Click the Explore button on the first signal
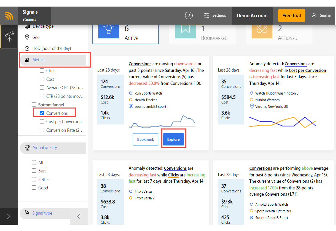Viewport: 336px width, 231px height. coord(173,139)
